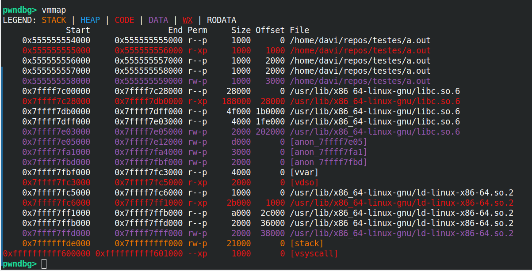Select the [vdso] mapping row

coord(305,182)
